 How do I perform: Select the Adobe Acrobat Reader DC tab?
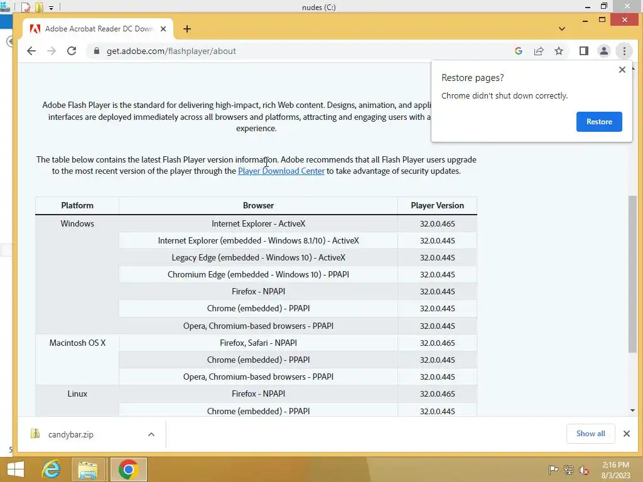click(97, 29)
